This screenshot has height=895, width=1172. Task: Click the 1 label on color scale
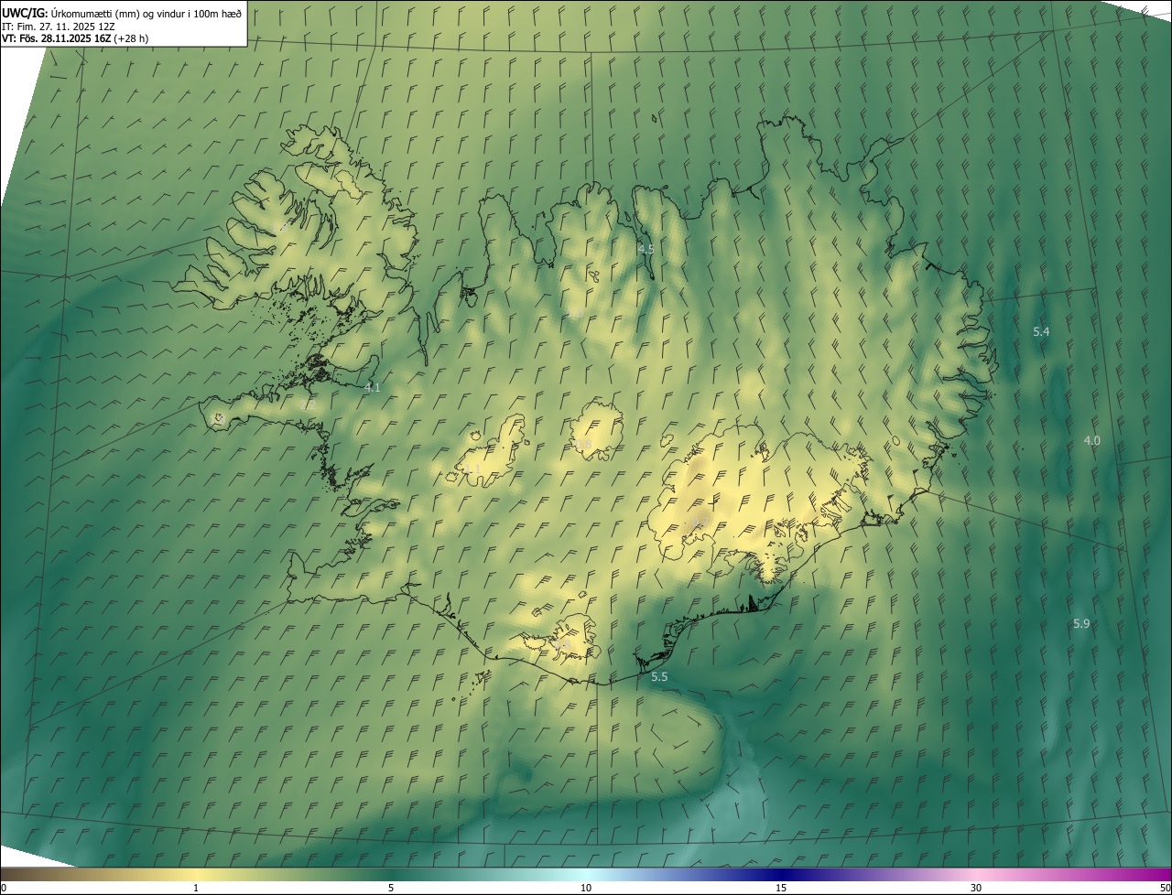[x=196, y=888]
